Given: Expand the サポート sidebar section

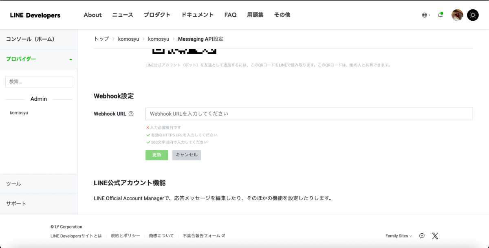Looking at the screenshot, I should coord(39,204).
